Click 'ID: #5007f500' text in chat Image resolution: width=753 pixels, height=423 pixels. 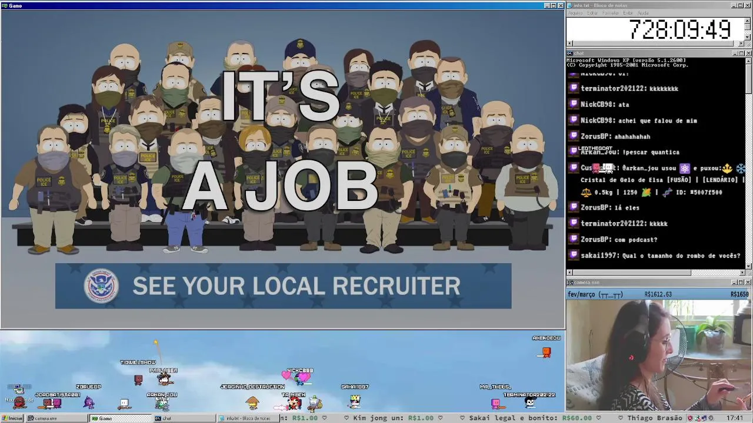pyautogui.click(x=699, y=192)
